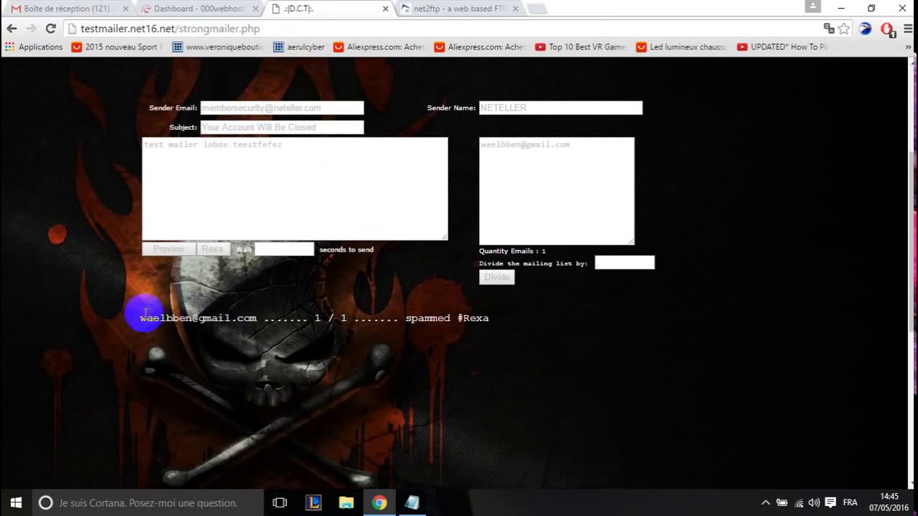Image resolution: width=918 pixels, height=516 pixels.
Task: Click the wait seconds field
Action: coord(284,249)
